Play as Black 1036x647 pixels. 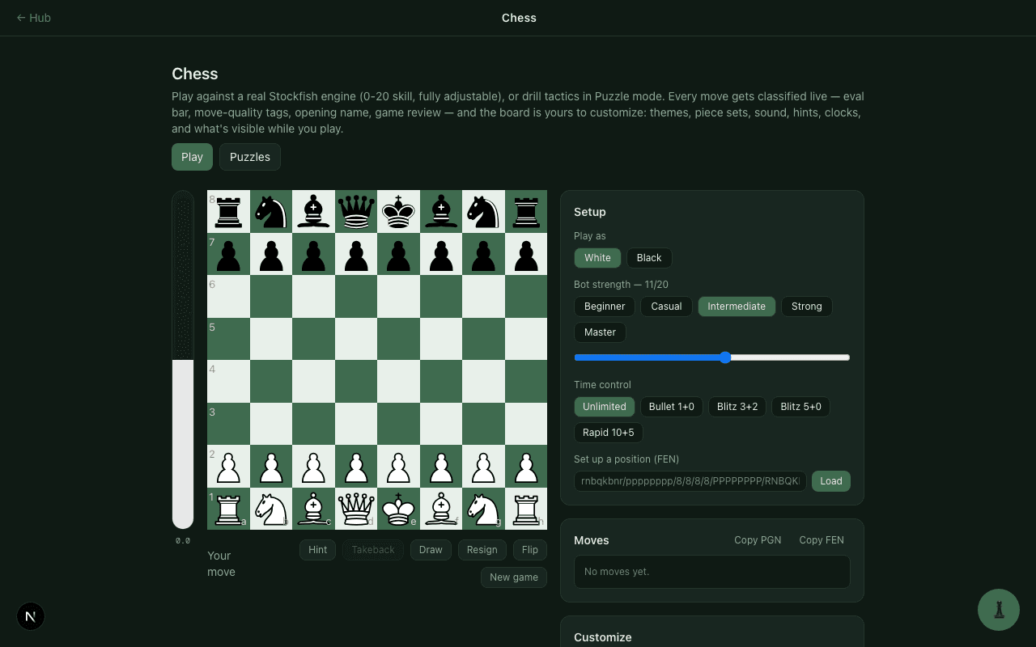649,258
